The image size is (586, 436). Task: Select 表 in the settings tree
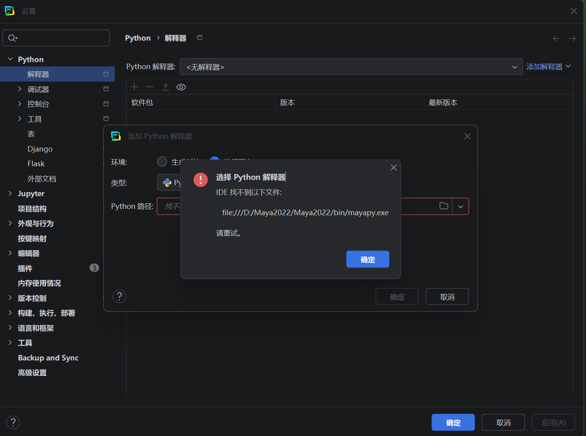[31, 134]
